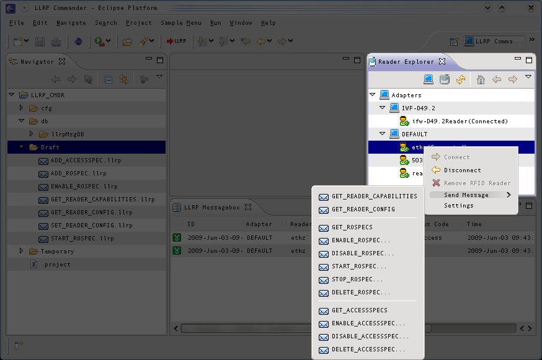Send GET_READER_CONFIG message
This screenshot has height=360, width=542.
(x=368, y=209)
